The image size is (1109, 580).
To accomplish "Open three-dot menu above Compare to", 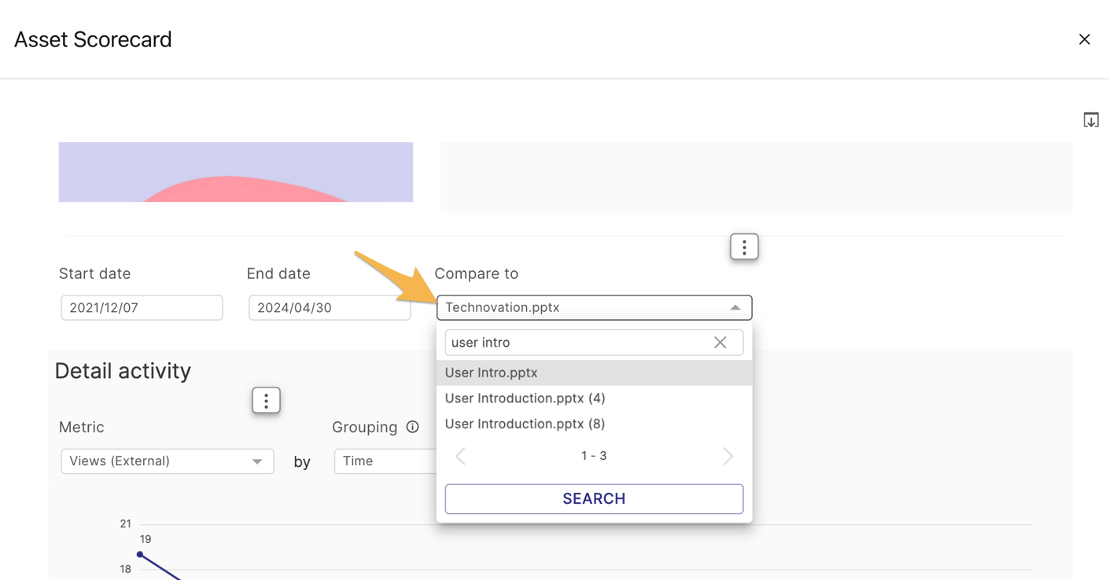I will point(743,247).
